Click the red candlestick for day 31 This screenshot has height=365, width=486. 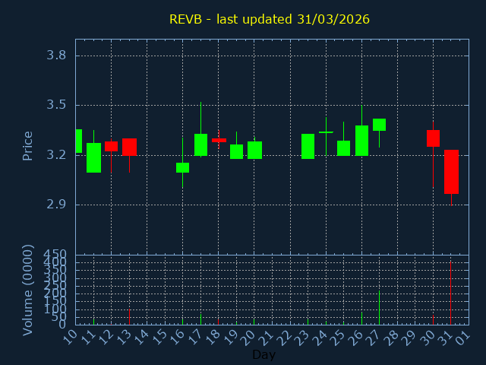(451, 172)
